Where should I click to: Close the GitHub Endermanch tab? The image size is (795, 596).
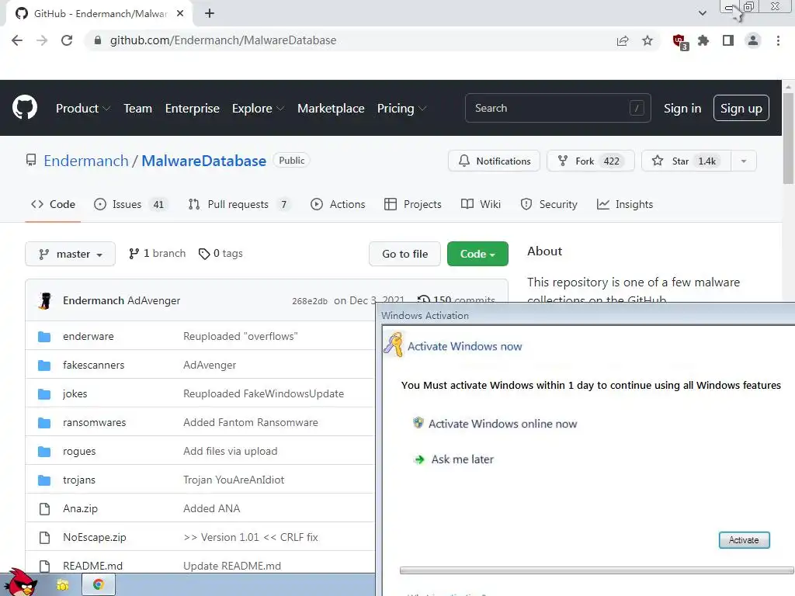[180, 13]
